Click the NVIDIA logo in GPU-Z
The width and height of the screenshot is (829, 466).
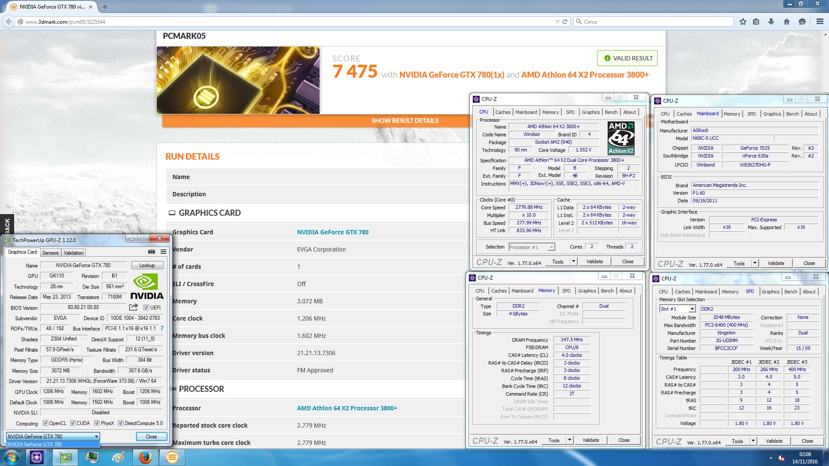(147, 287)
